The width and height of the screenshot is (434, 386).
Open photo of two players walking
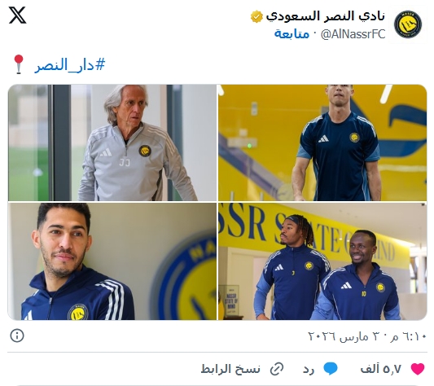[x=322, y=261]
